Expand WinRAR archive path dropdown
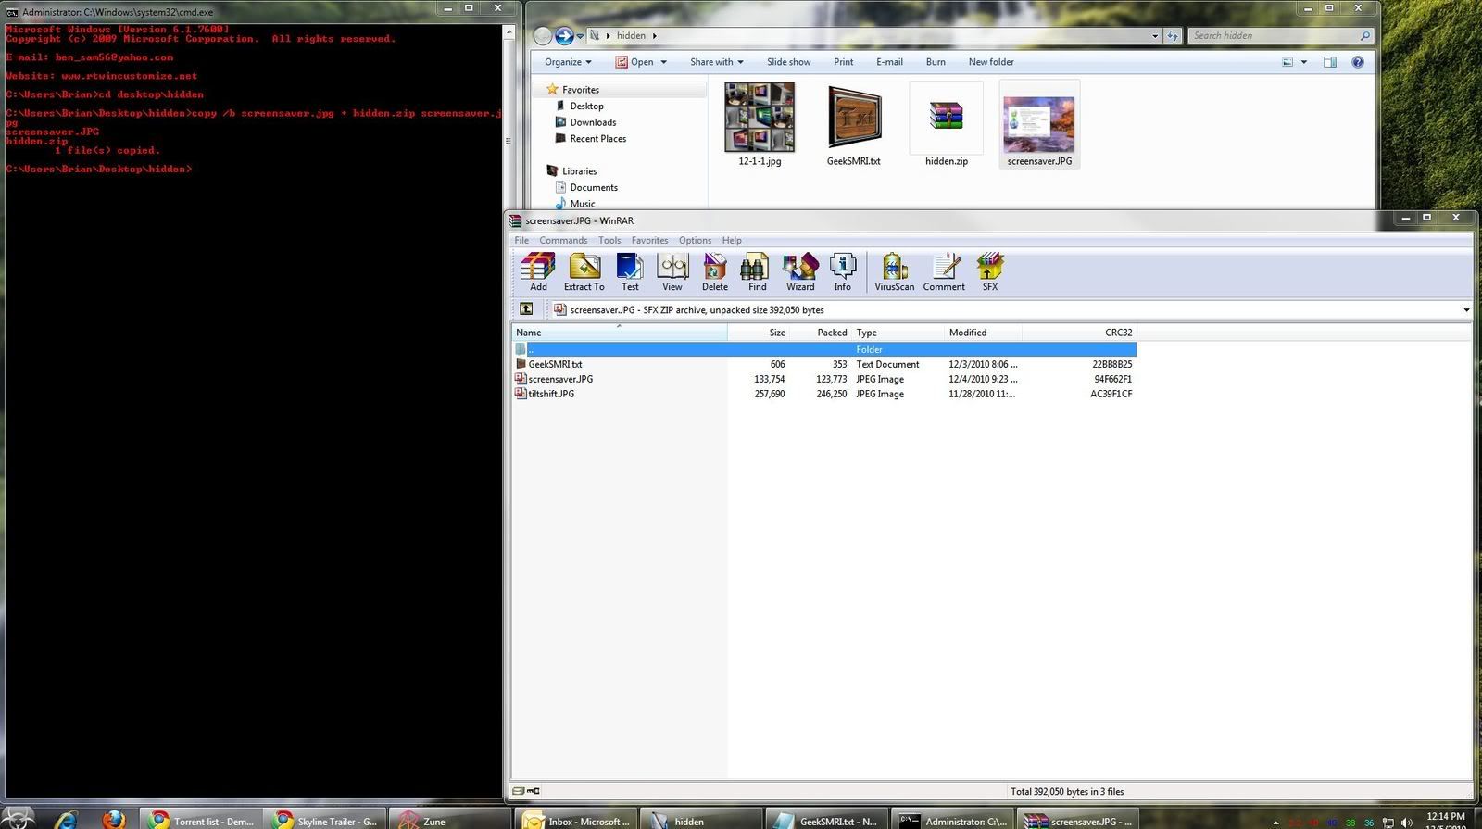1482x829 pixels. [x=1466, y=310]
